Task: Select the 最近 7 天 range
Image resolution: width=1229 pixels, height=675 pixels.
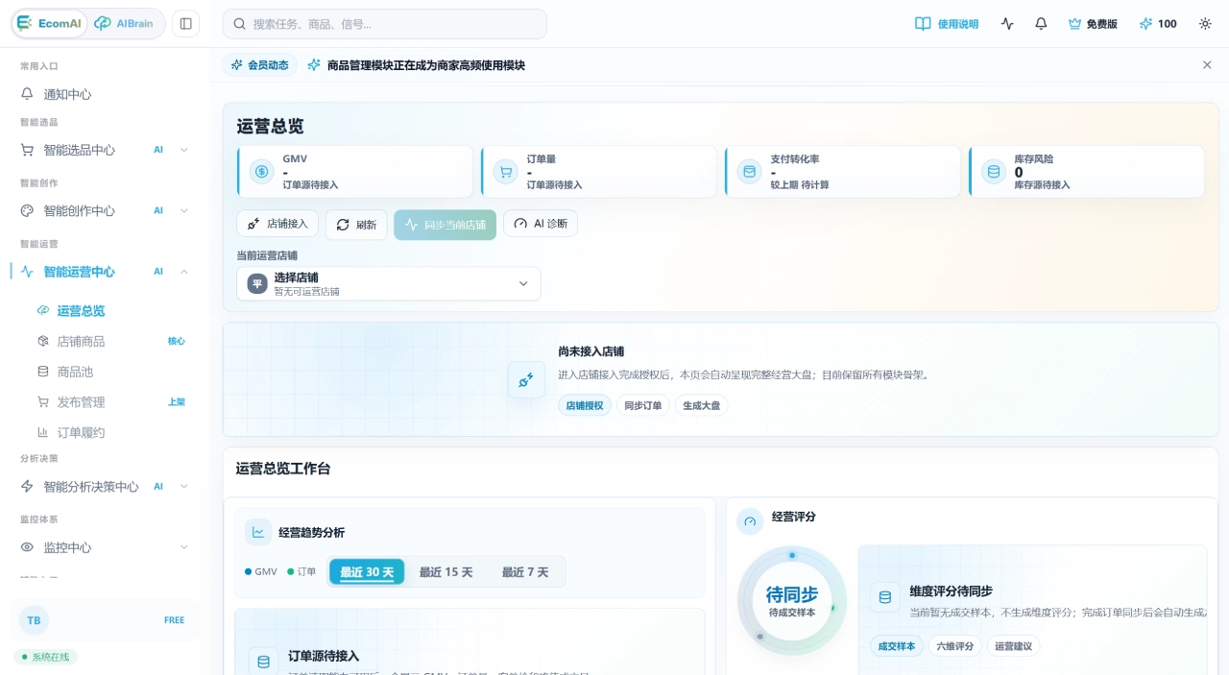Action: tap(525, 572)
